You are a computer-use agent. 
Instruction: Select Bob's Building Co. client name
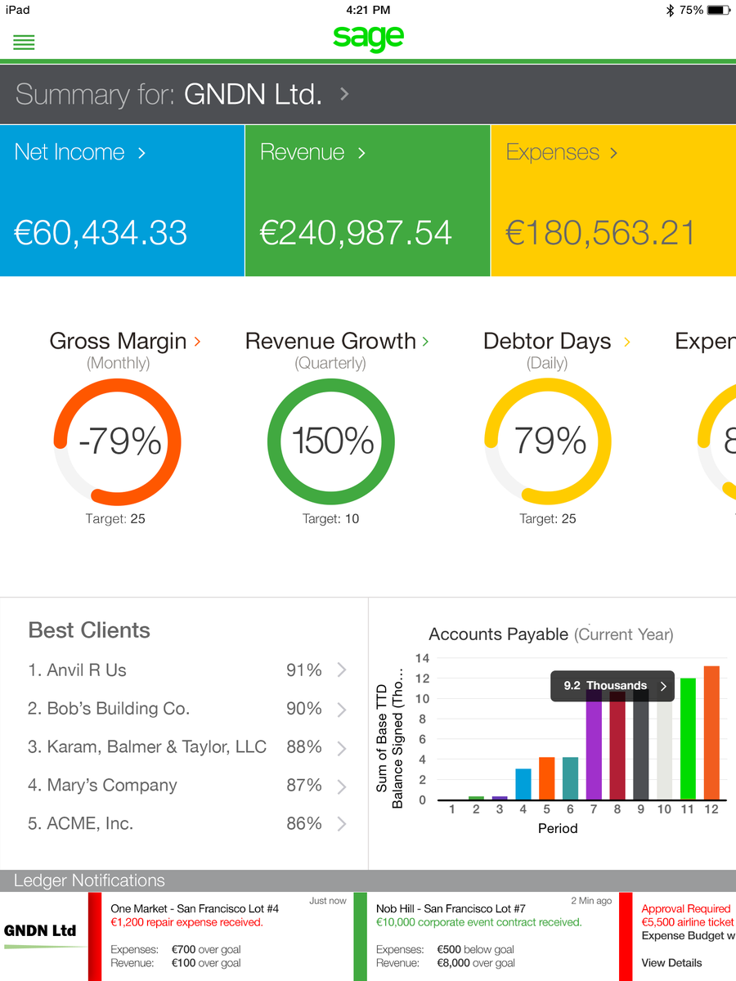119,709
